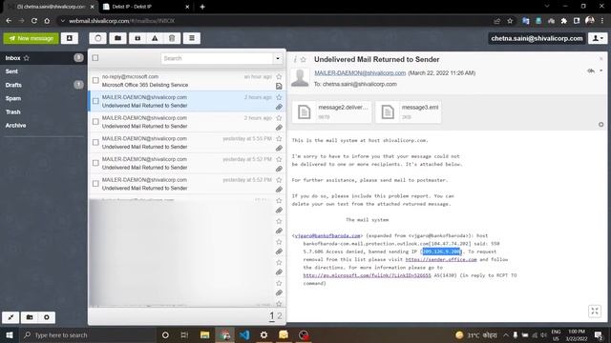
Task: Open the more actions menu icon
Action: [192, 38]
